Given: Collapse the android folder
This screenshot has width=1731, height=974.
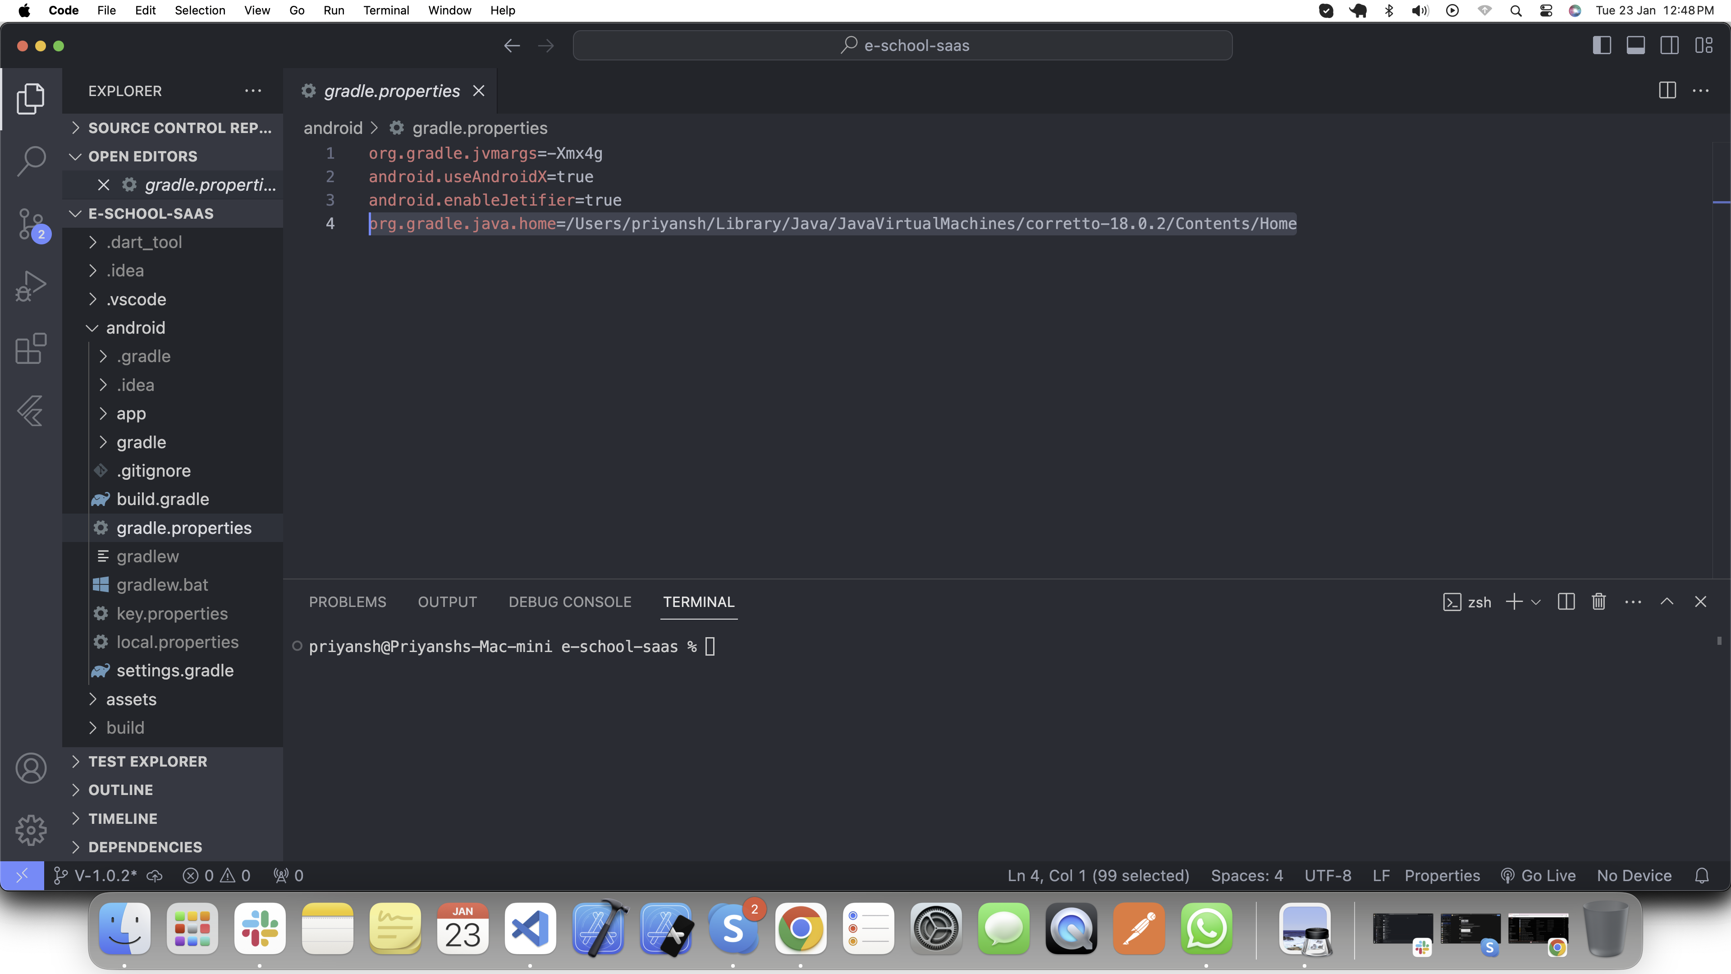Looking at the screenshot, I should 135,327.
